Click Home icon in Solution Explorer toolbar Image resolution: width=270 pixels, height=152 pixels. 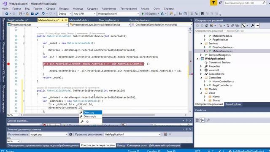pyautogui.click(x=207, y=25)
